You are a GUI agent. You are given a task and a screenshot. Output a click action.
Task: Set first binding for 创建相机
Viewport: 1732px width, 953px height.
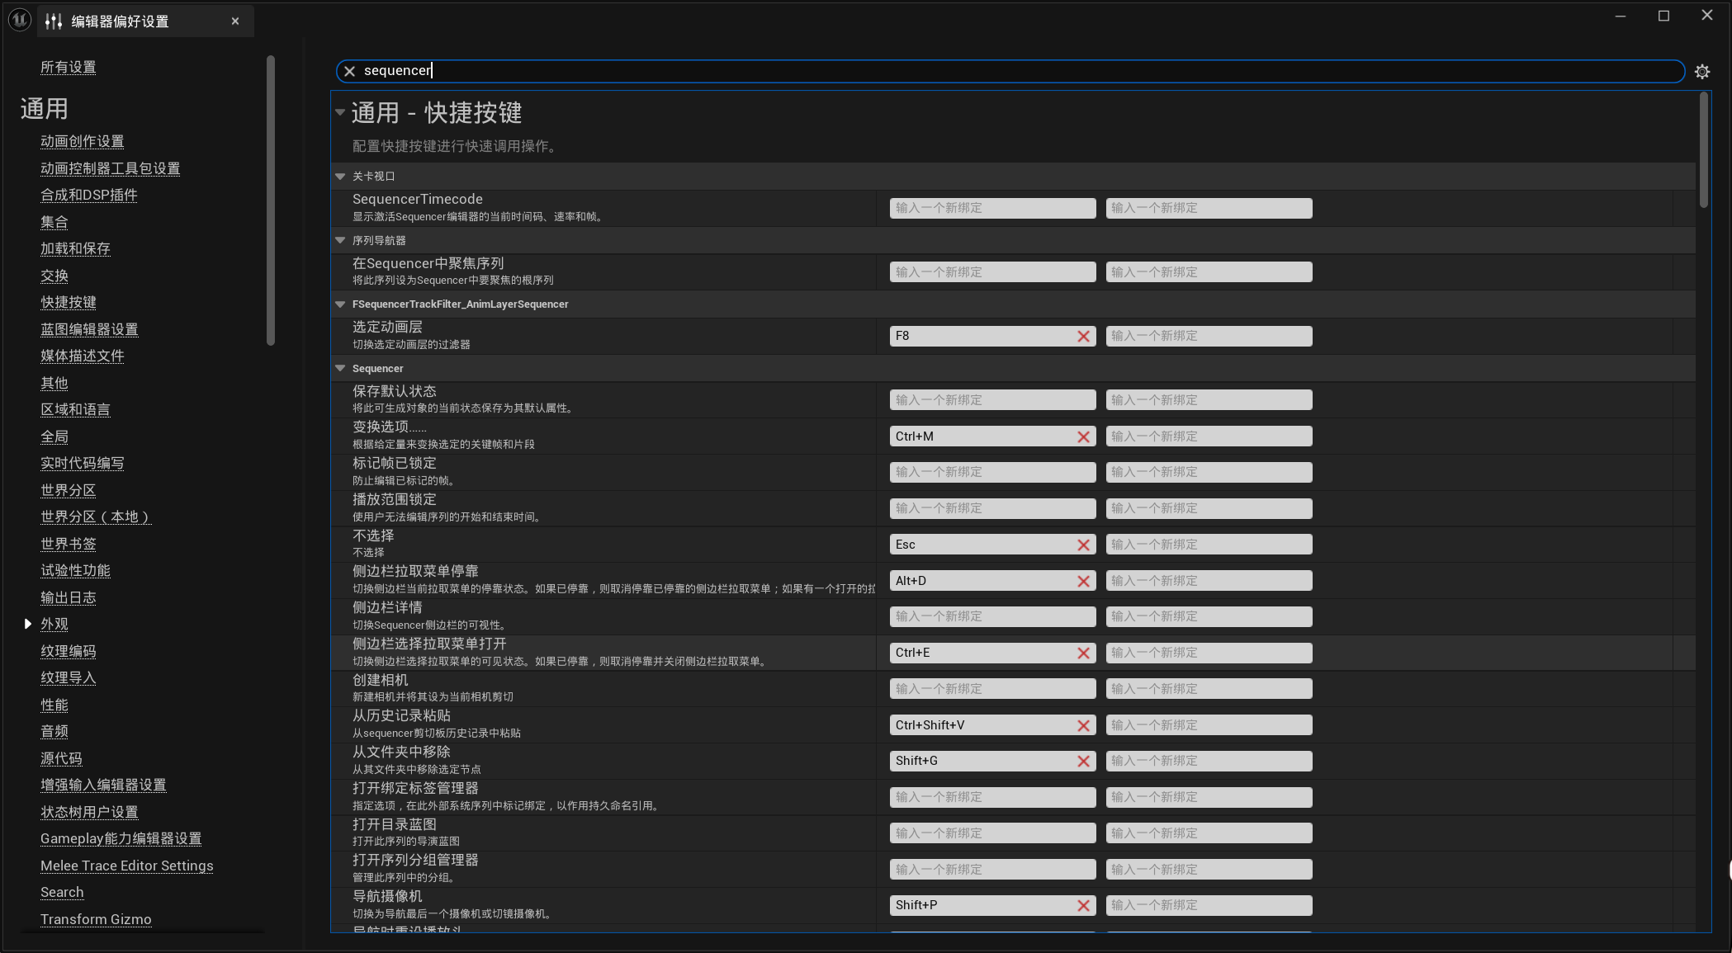(992, 689)
